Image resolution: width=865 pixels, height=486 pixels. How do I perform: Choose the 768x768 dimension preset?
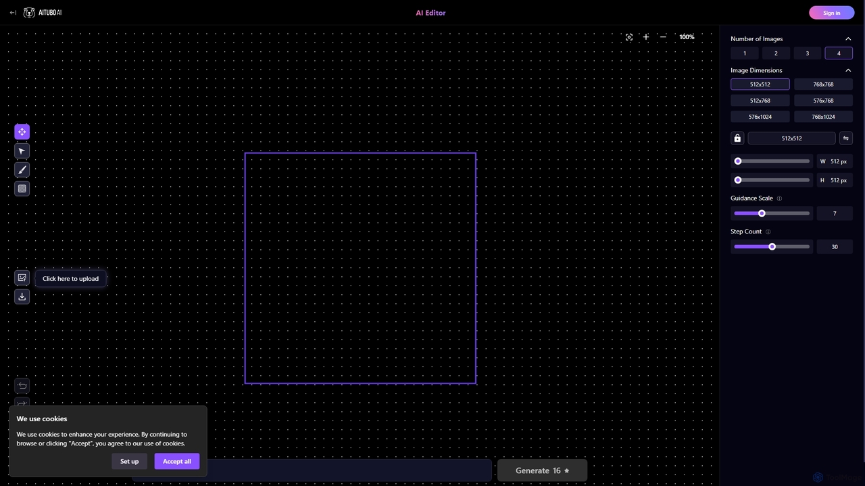click(x=823, y=84)
